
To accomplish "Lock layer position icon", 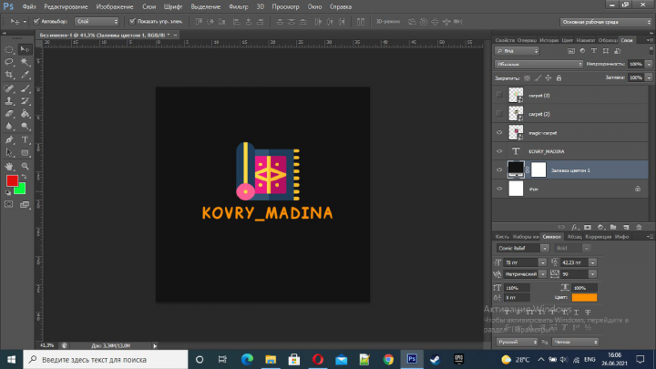I will coord(548,77).
